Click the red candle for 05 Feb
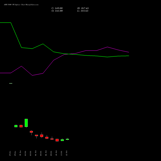161x161 pixels. pos(42,136)
